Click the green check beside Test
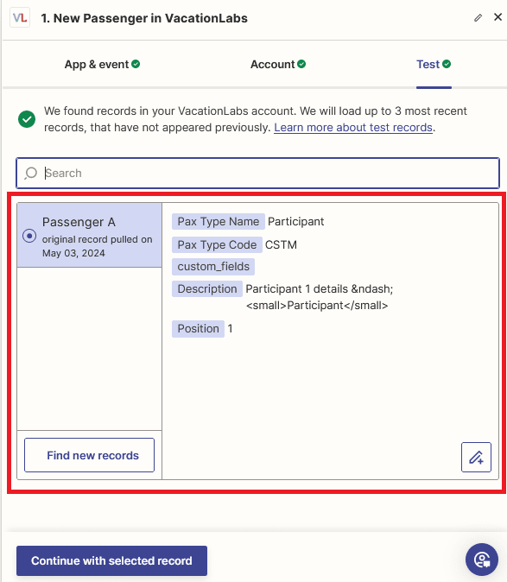507x582 pixels. 447,64
